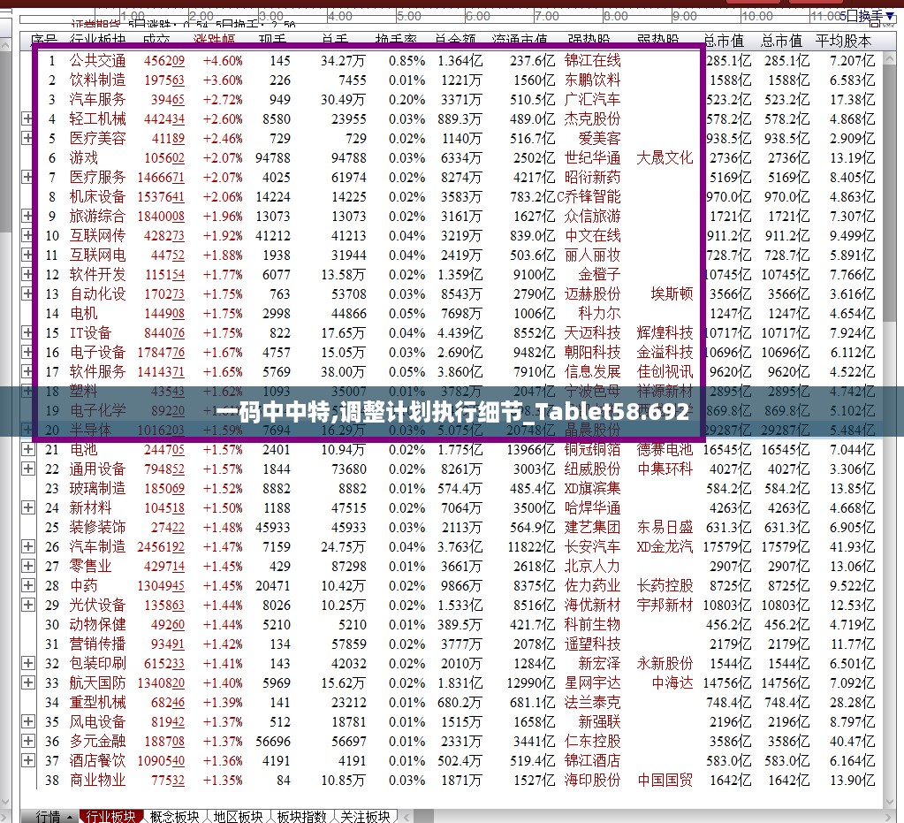This screenshot has height=823, width=904.
Task: Click plus icon beside 包装印刷 row
Action: point(27,663)
